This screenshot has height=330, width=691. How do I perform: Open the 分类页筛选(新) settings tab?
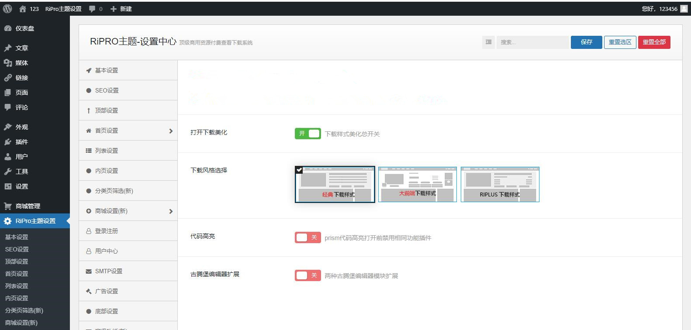(x=128, y=191)
